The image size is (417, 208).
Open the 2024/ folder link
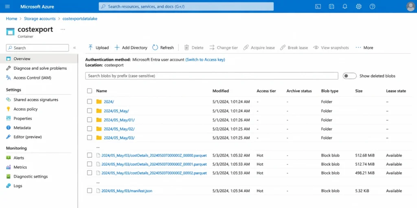pyautogui.click(x=109, y=102)
